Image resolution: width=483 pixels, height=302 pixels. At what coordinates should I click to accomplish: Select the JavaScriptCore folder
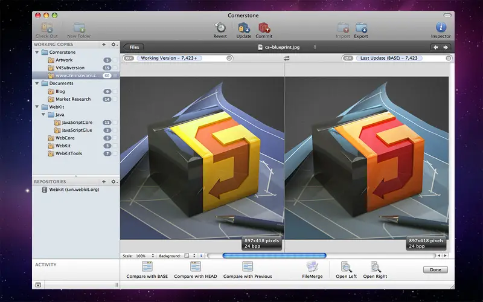pos(77,123)
